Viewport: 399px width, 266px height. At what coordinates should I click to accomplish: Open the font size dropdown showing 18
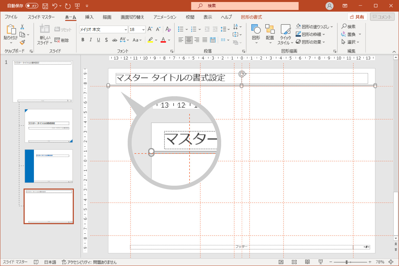tap(143, 30)
